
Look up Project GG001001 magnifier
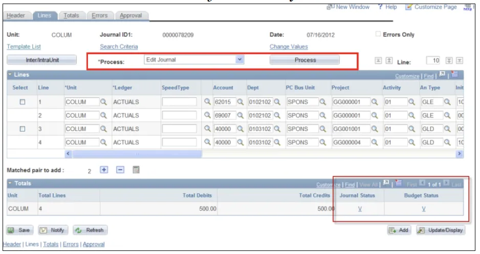coord(375,129)
